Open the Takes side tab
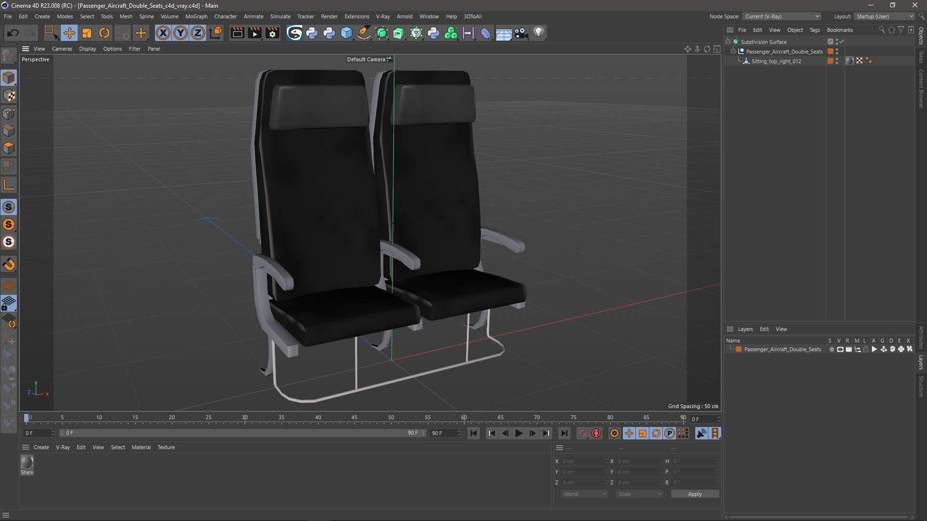The image size is (927, 521). [x=921, y=56]
